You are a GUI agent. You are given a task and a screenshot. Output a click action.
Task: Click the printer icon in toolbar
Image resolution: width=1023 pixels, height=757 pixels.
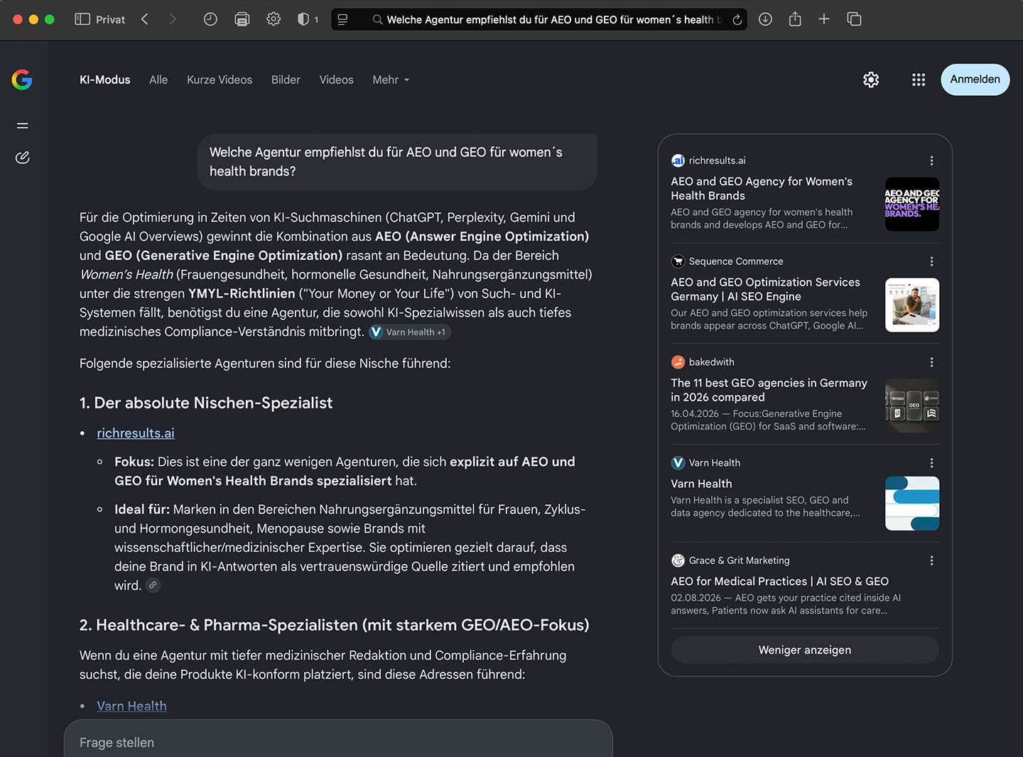coord(242,19)
